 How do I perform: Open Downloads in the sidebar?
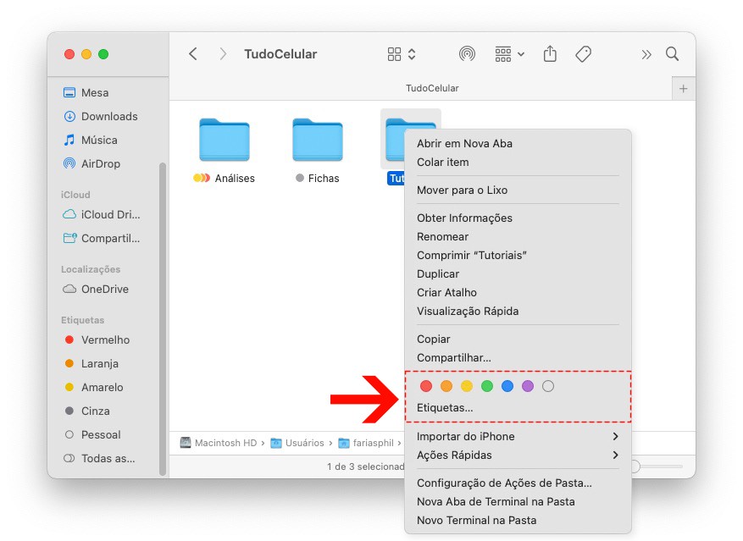point(108,116)
